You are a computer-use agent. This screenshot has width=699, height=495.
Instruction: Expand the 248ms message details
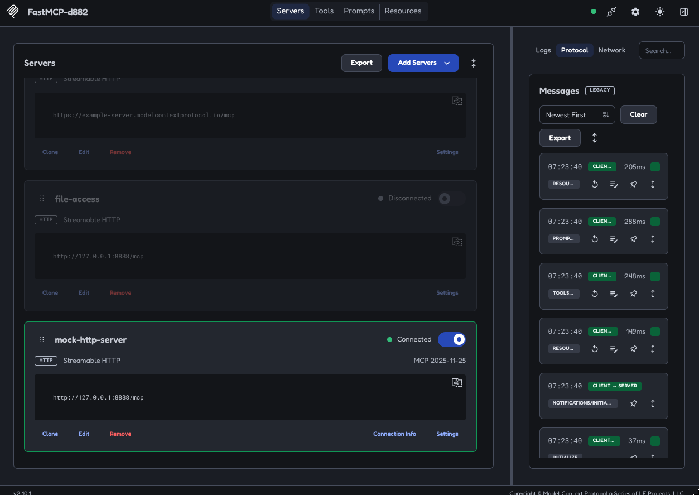click(653, 294)
